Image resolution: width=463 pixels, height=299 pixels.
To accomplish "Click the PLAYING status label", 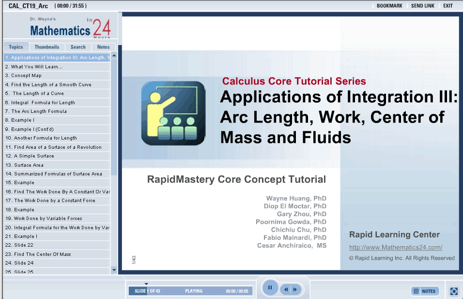I will pos(194,291).
